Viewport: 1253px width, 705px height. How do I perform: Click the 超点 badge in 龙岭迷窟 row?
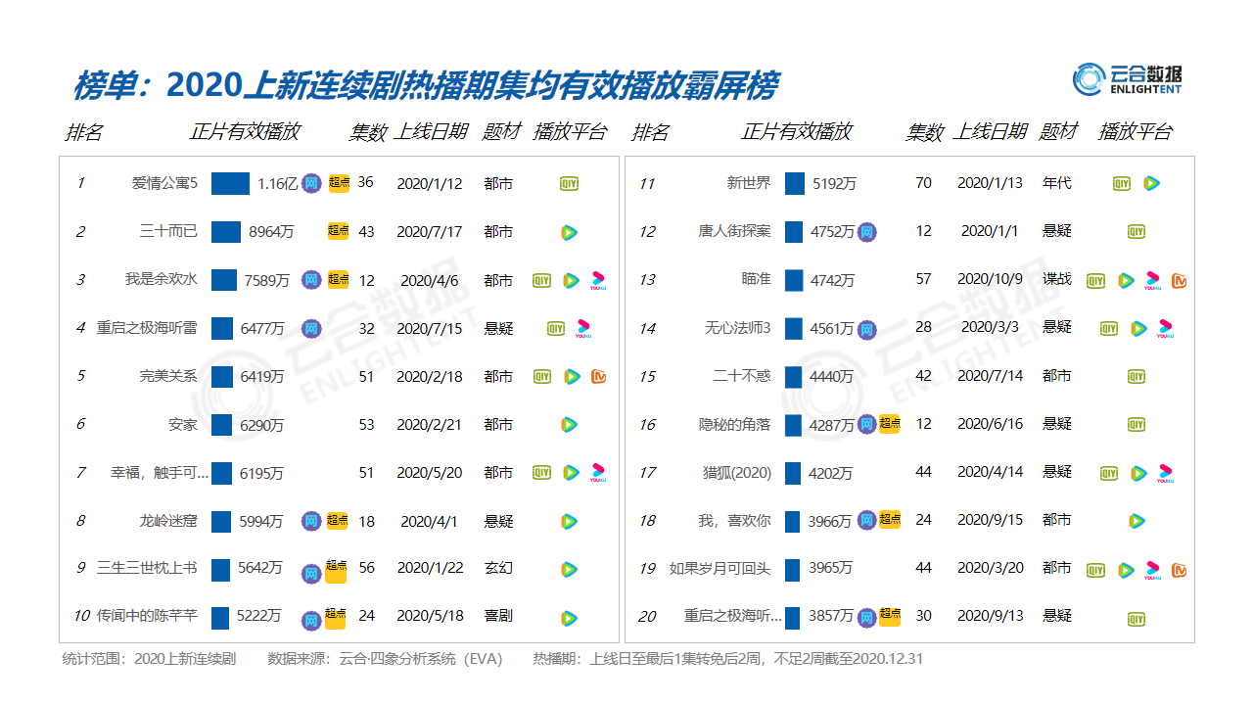(x=338, y=520)
